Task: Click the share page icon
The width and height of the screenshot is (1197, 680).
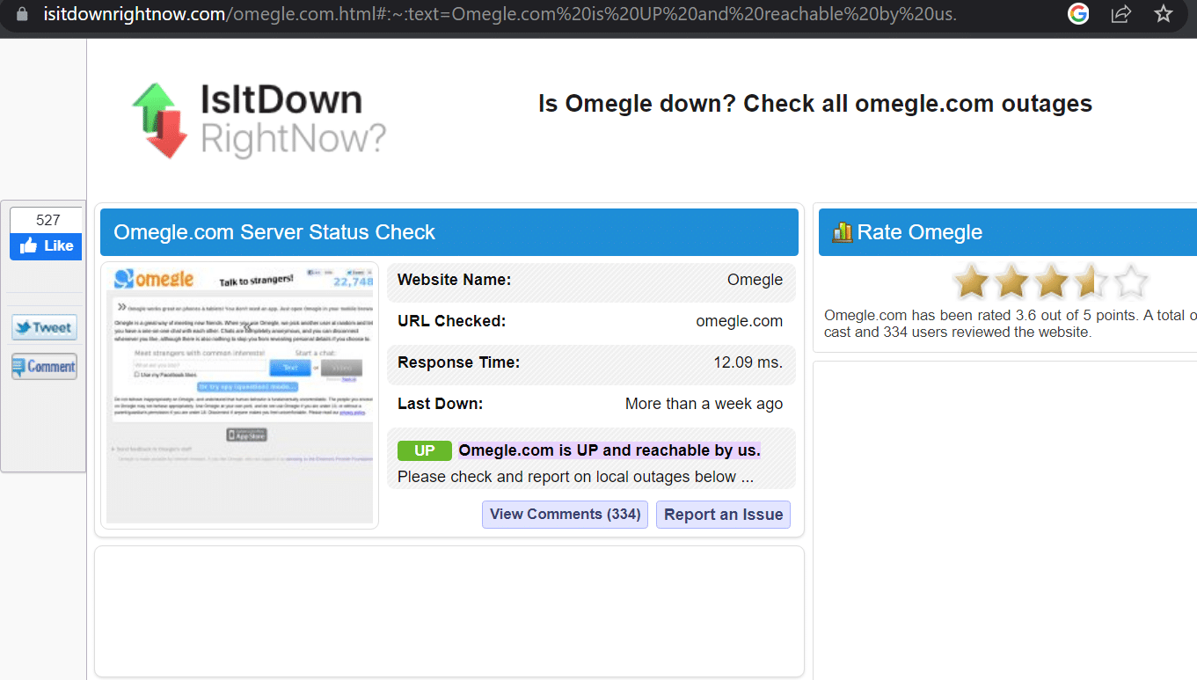Action: pyautogui.click(x=1120, y=14)
